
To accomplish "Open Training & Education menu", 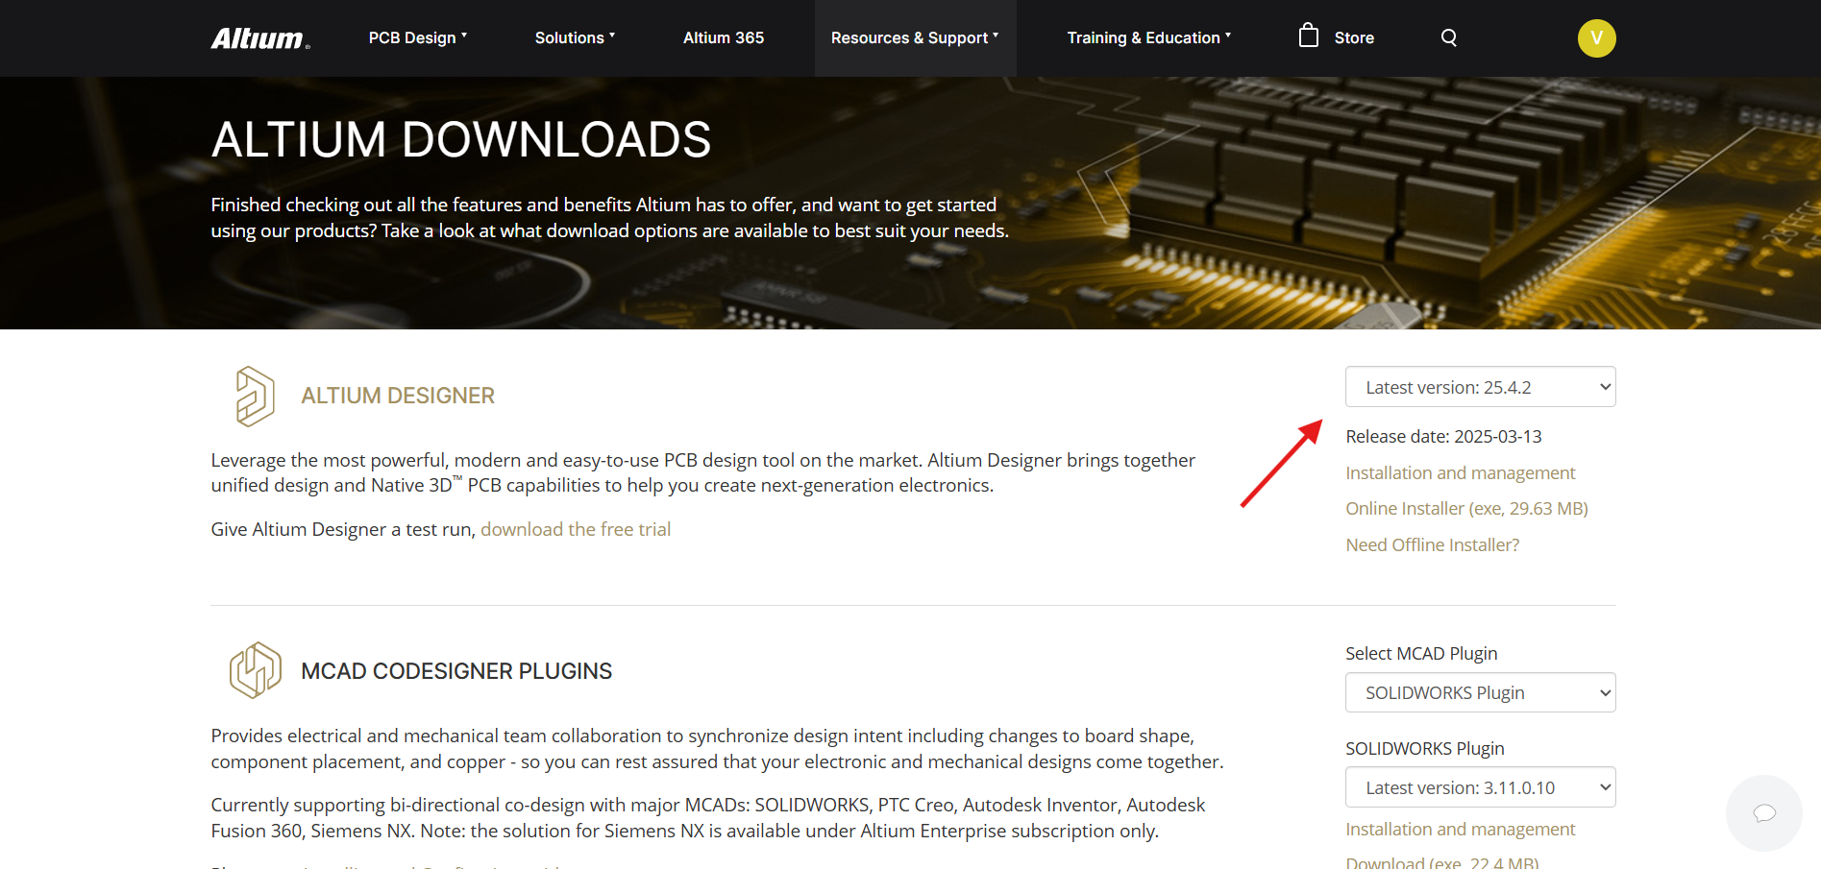I will (1149, 37).
